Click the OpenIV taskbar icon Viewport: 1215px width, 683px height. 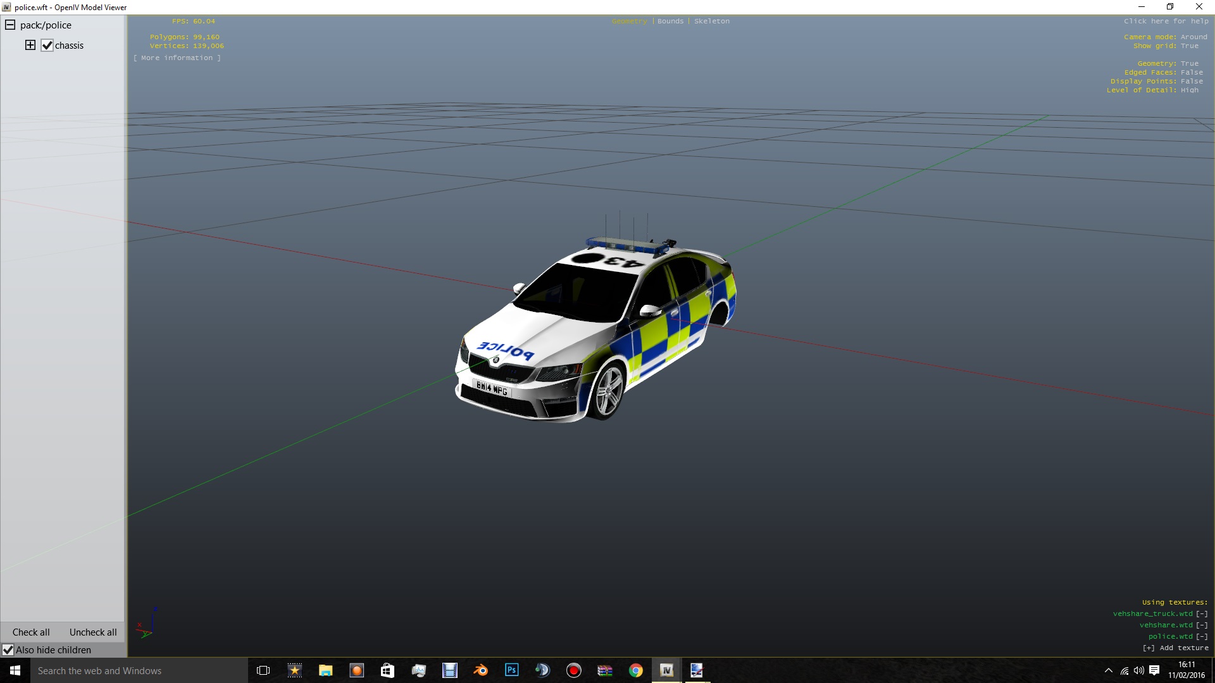tap(666, 670)
